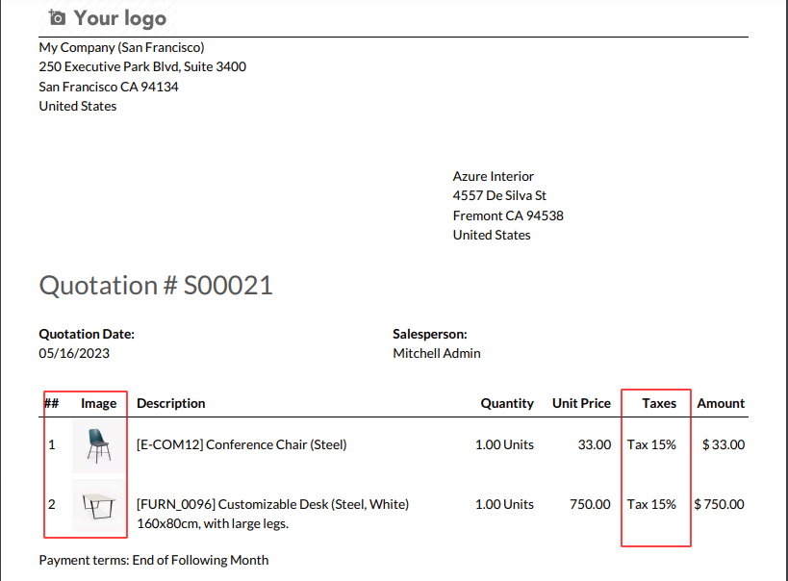The image size is (788, 581).
Task: Click the amount $ 750.00
Action: [719, 505]
